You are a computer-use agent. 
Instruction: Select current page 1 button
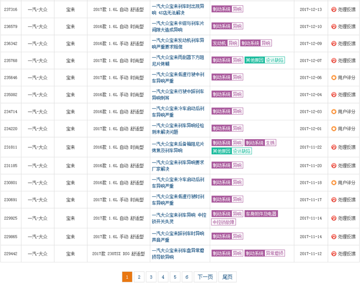(x=127, y=277)
